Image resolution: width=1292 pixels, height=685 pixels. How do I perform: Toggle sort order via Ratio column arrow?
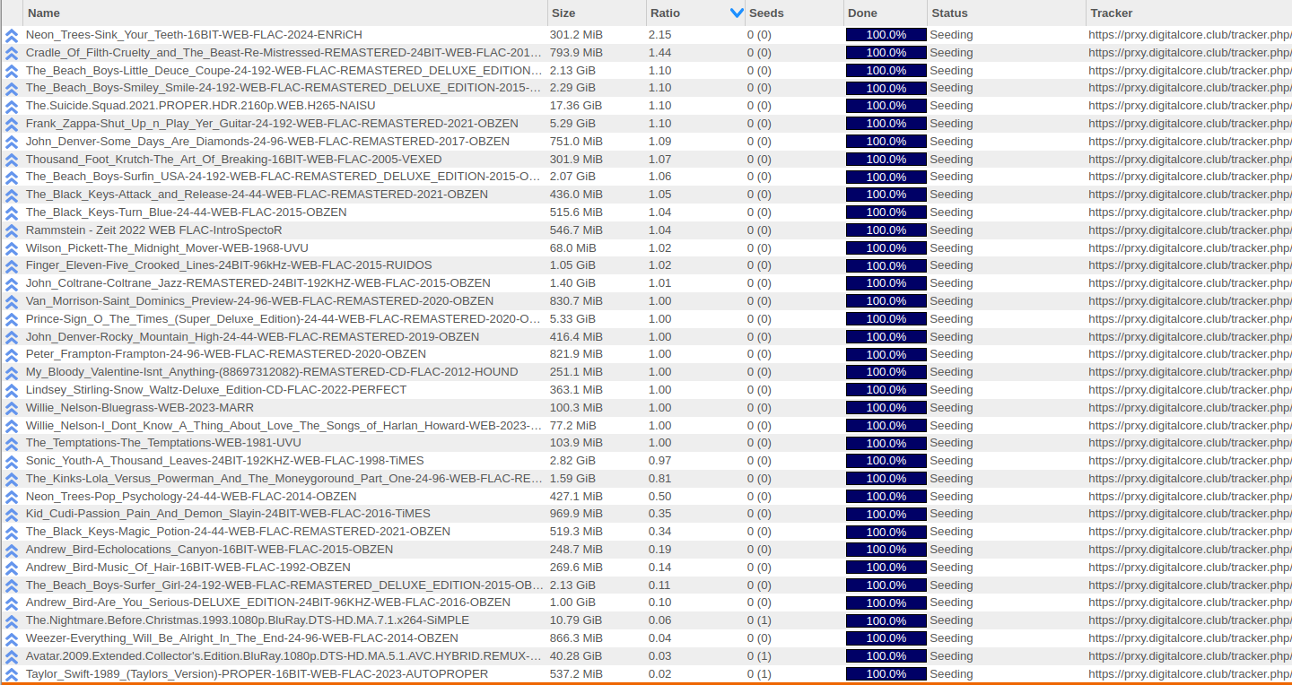(737, 13)
